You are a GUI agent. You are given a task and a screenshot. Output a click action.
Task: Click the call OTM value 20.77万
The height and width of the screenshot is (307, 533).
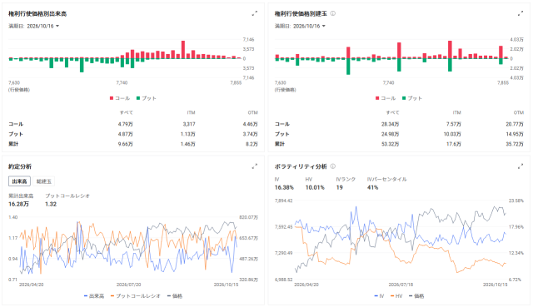click(515, 124)
